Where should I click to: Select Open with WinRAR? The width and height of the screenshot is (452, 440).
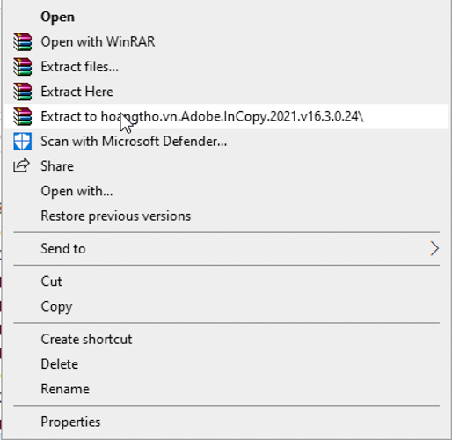tap(226, 41)
